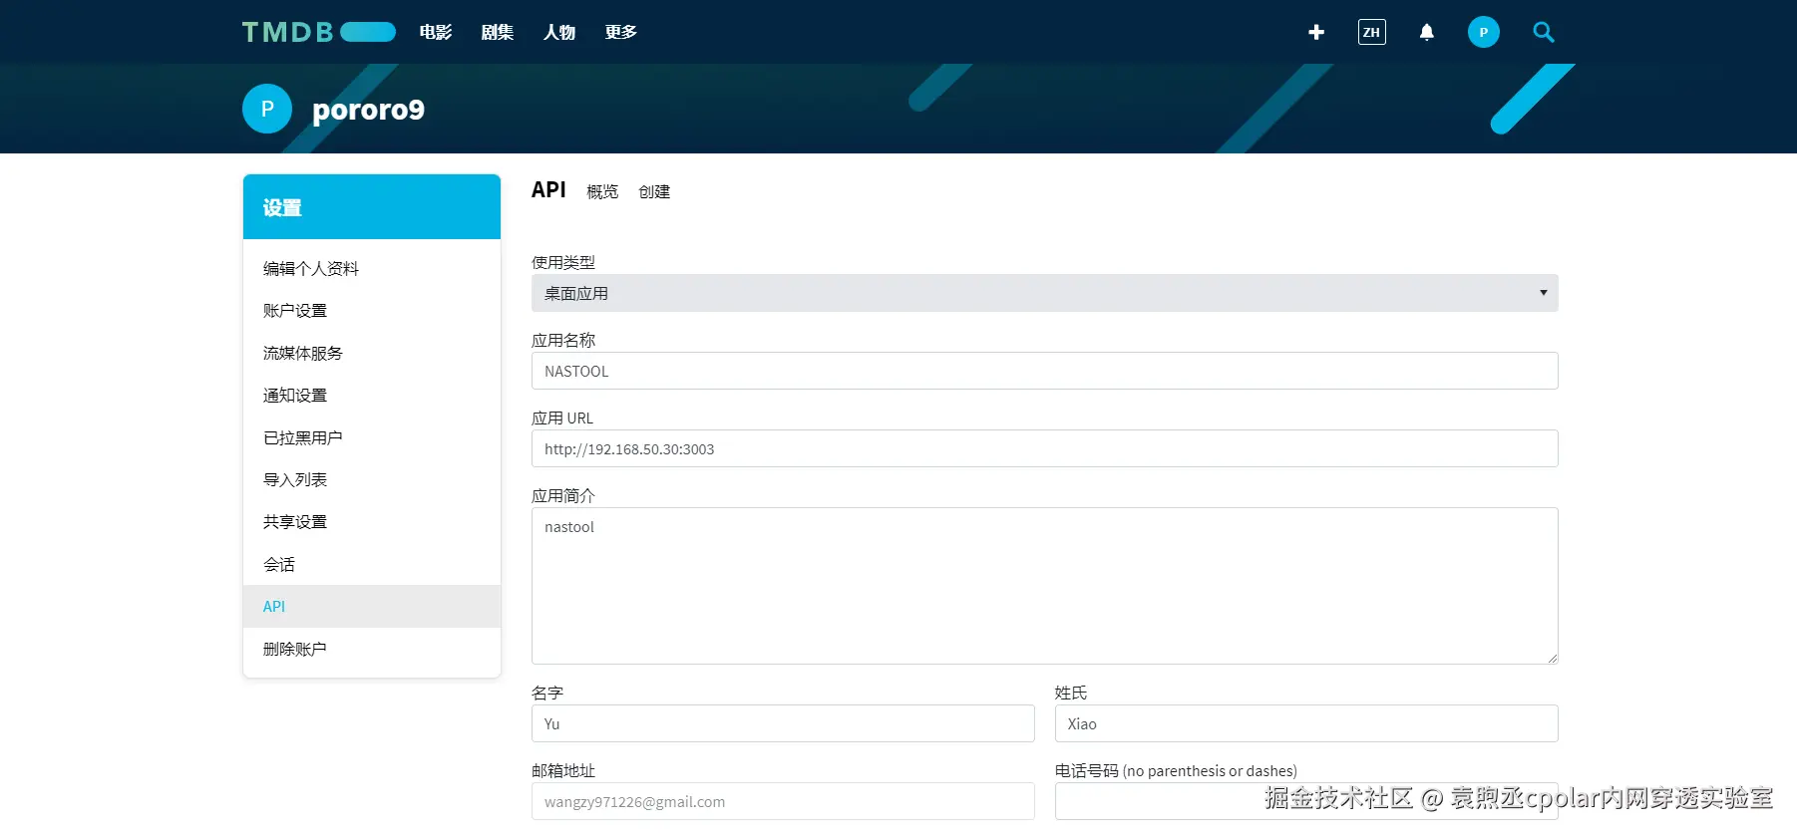Open the 电影 menu
Viewport: 1797px width, 836px height.
pos(436,32)
